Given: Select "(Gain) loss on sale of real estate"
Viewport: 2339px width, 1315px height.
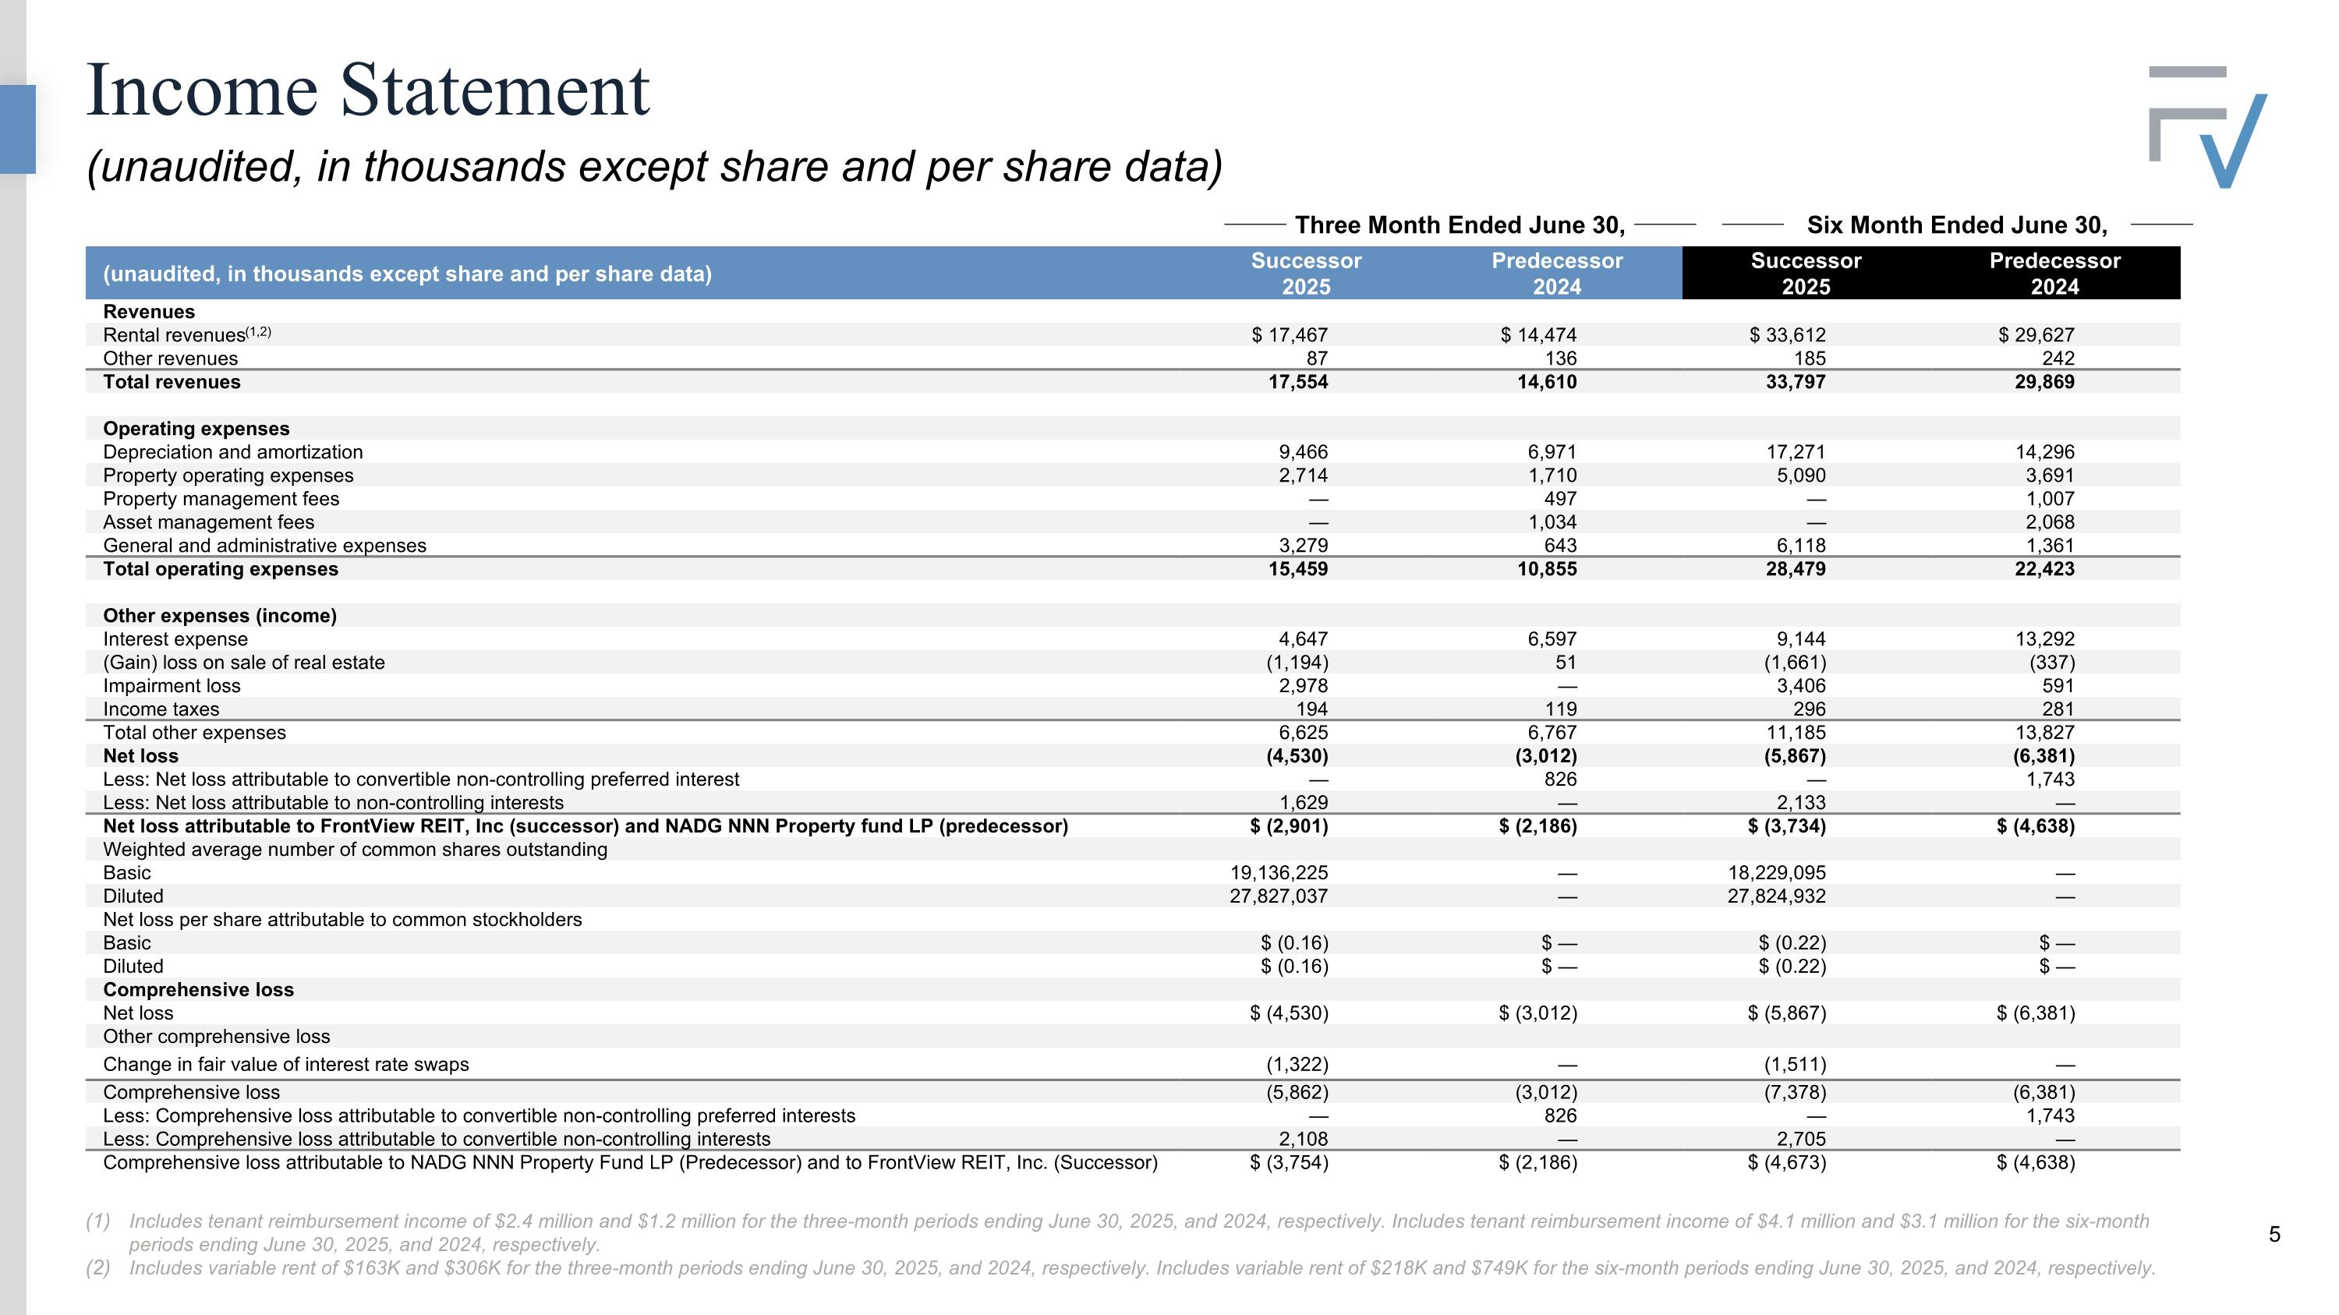Looking at the screenshot, I should (244, 663).
